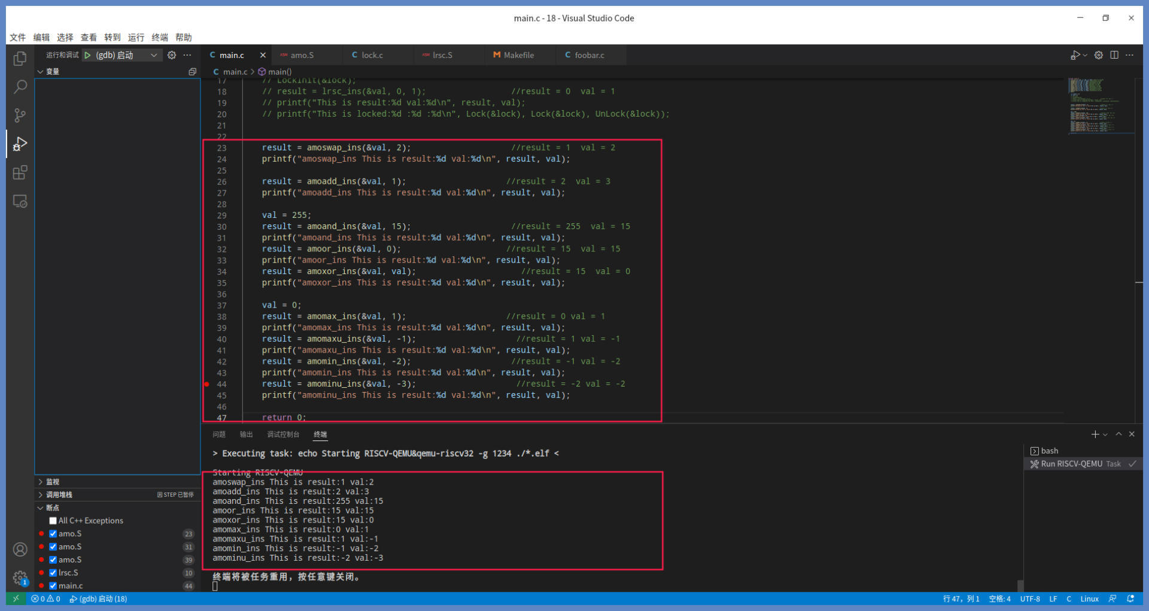Open the (gdb) 启动 configuration dropdown

(154, 55)
